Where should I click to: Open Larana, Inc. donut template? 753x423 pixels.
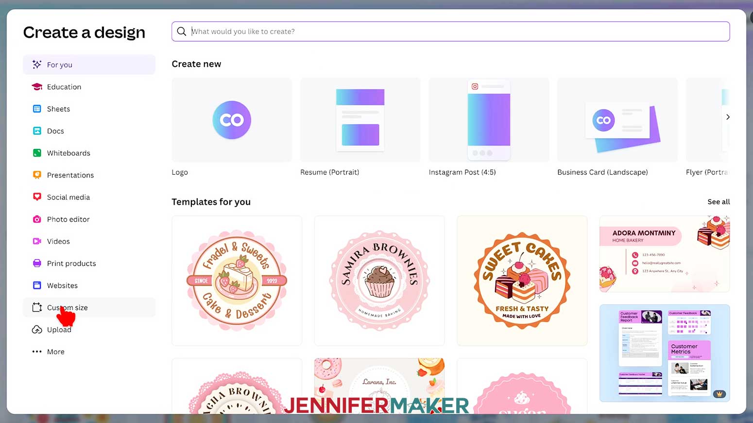[379, 386]
